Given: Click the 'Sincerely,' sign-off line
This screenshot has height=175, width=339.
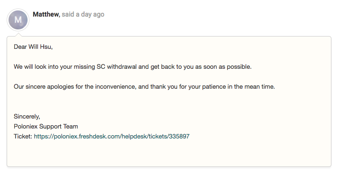Looking at the screenshot, I should click(27, 117).
